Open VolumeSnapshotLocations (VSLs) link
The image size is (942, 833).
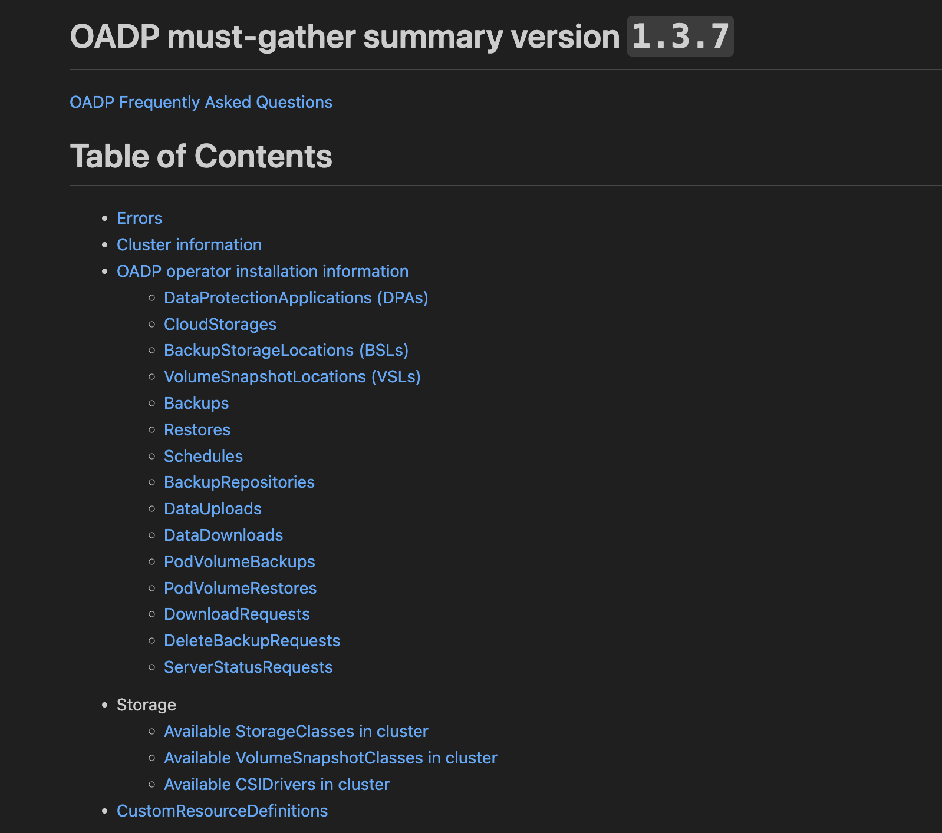(292, 377)
